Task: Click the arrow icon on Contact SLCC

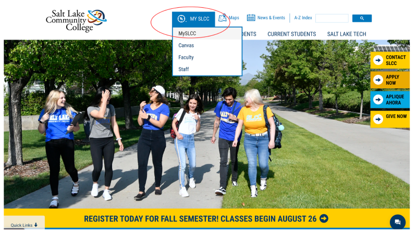Action: point(378,60)
